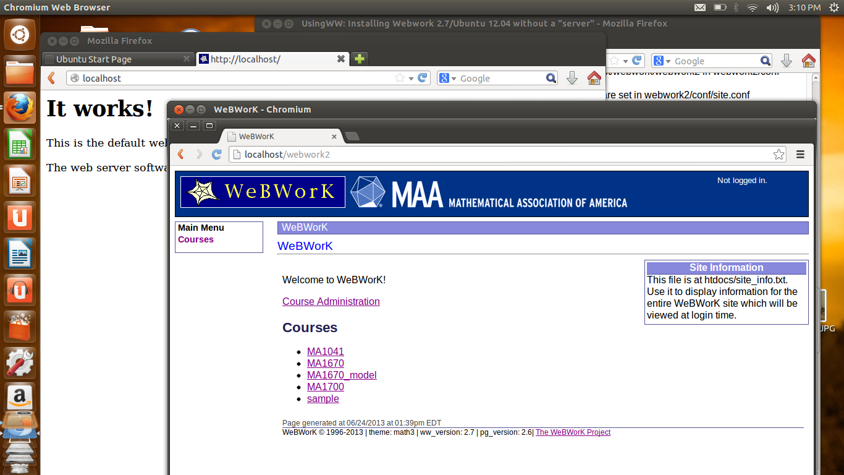Launch Firefox from the Ubuntu launcher

[x=20, y=108]
